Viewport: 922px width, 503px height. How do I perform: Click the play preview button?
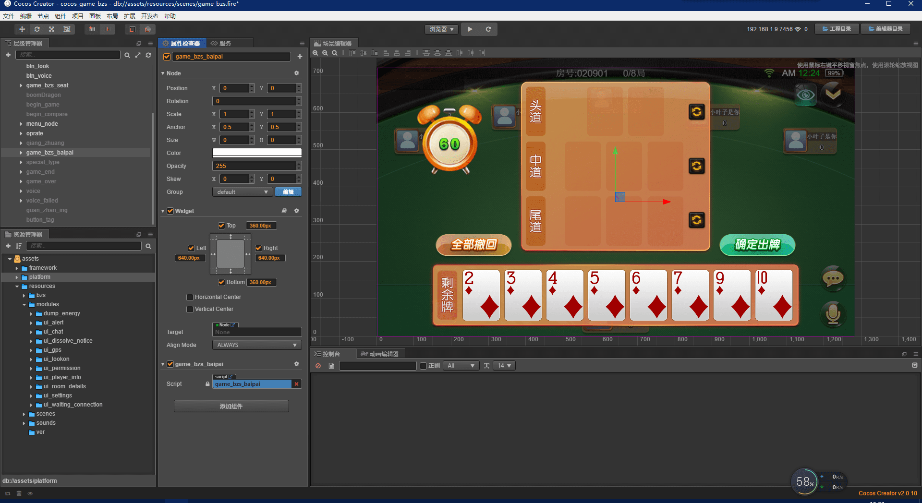[470, 29]
